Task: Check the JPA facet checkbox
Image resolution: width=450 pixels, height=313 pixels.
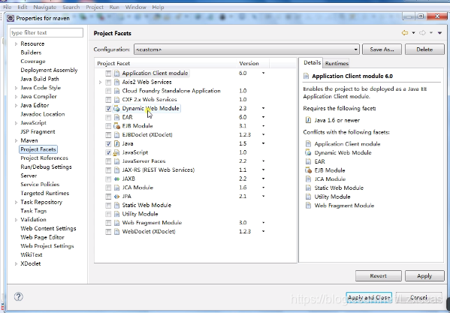Action: click(108, 197)
